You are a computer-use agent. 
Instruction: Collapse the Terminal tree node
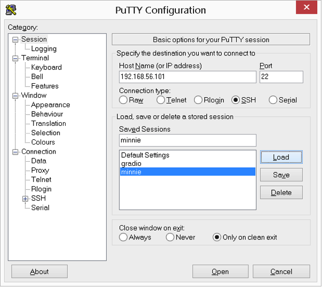coord(15,58)
